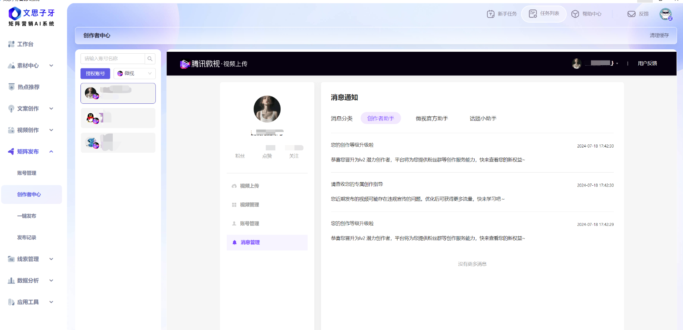The height and width of the screenshot is (330, 683).
Task: Click the 创作者中心 page title bar text
Action: coord(97,35)
